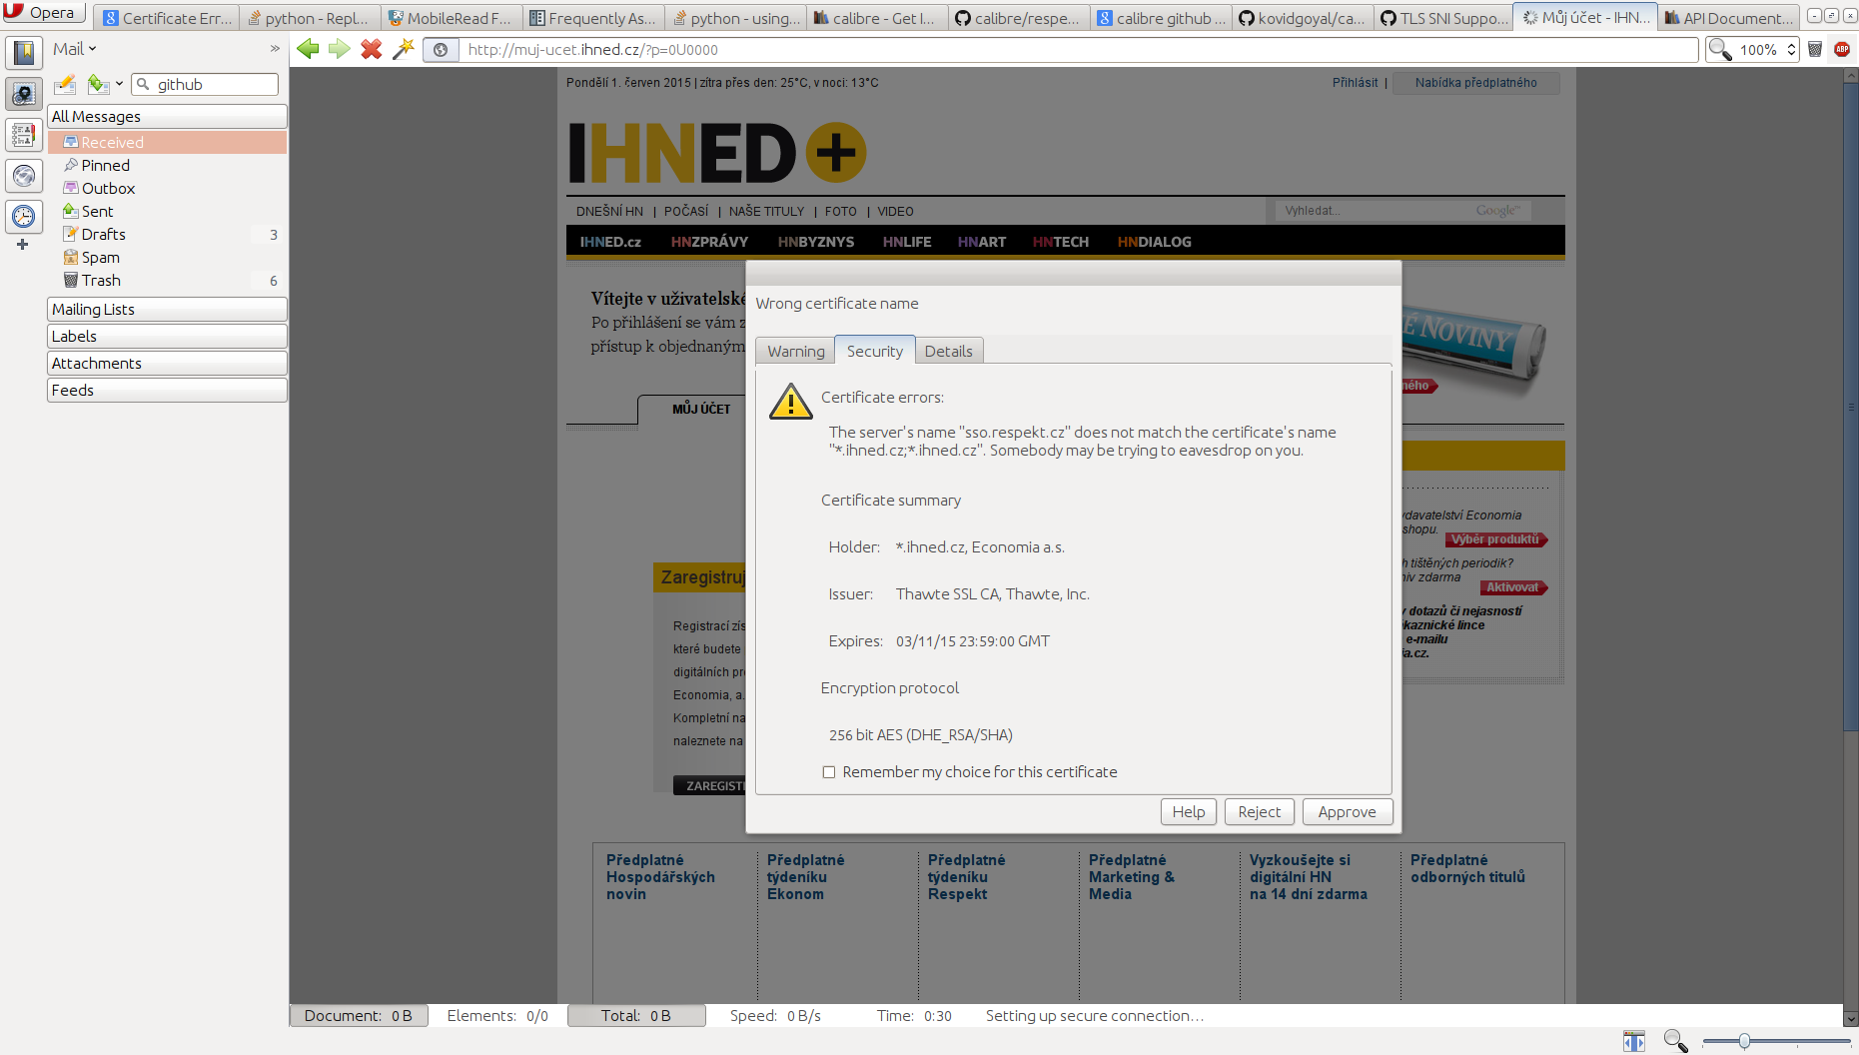The width and height of the screenshot is (1859, 1055).
Task: Switch to the MobileRead F... browser tab
Action: (452, 18)
